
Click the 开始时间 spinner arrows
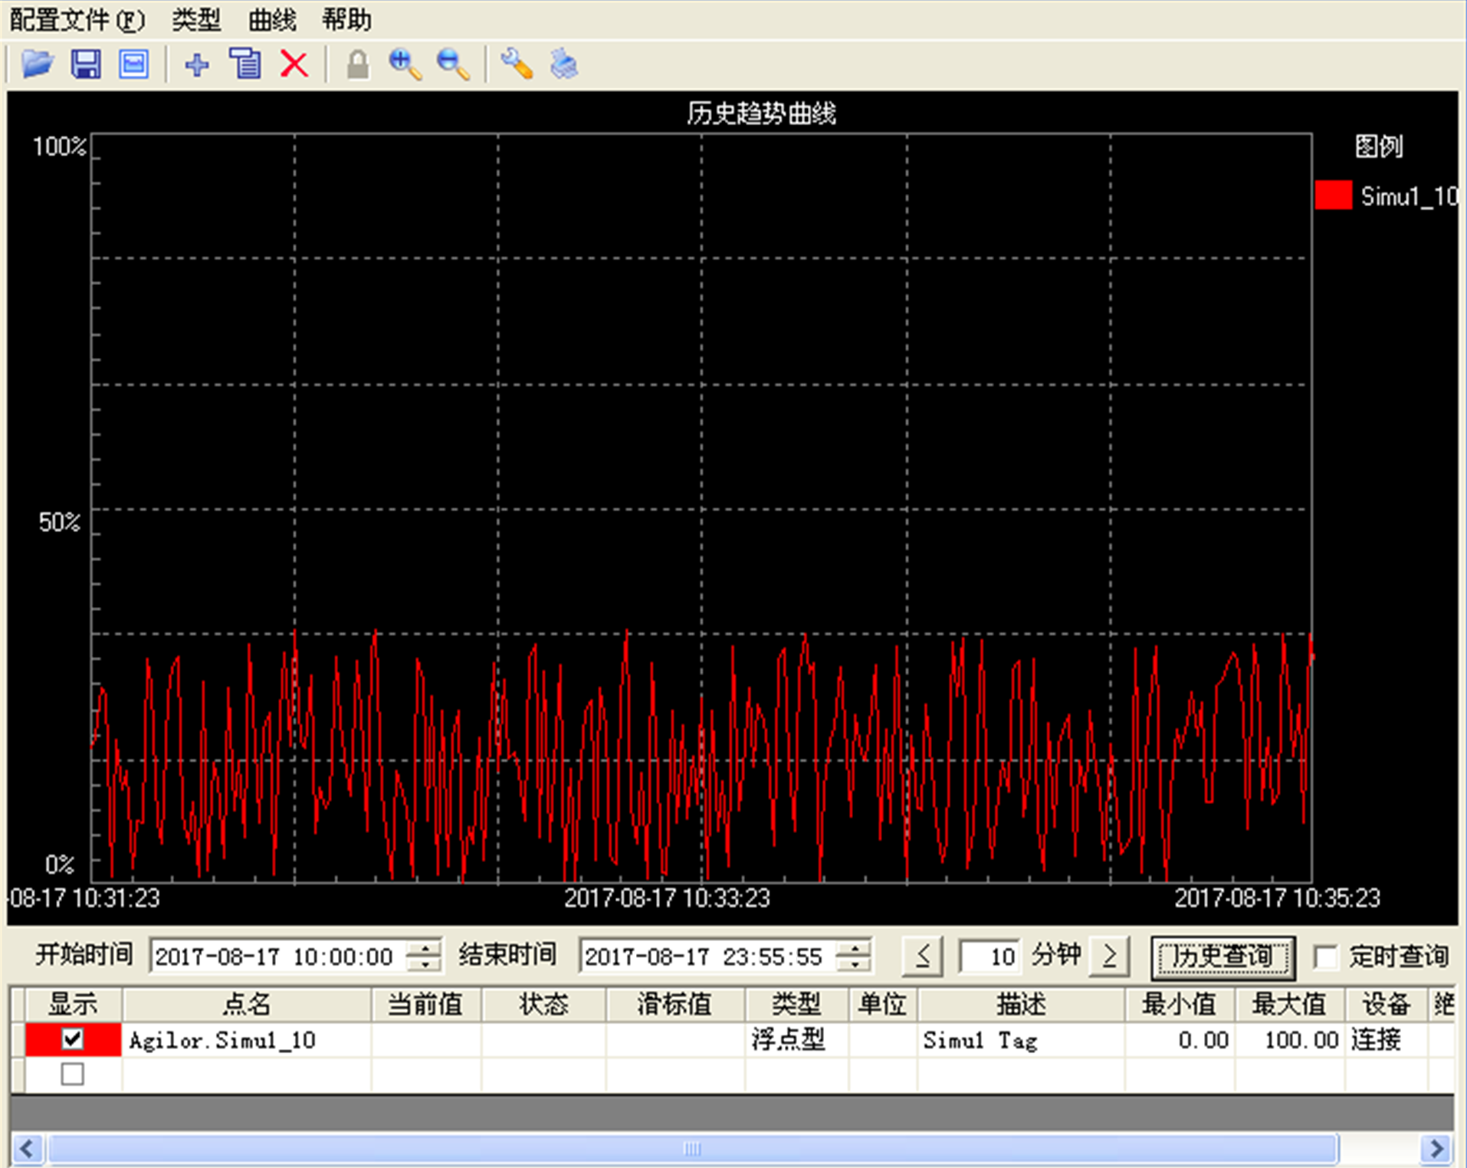pos(425,956)
